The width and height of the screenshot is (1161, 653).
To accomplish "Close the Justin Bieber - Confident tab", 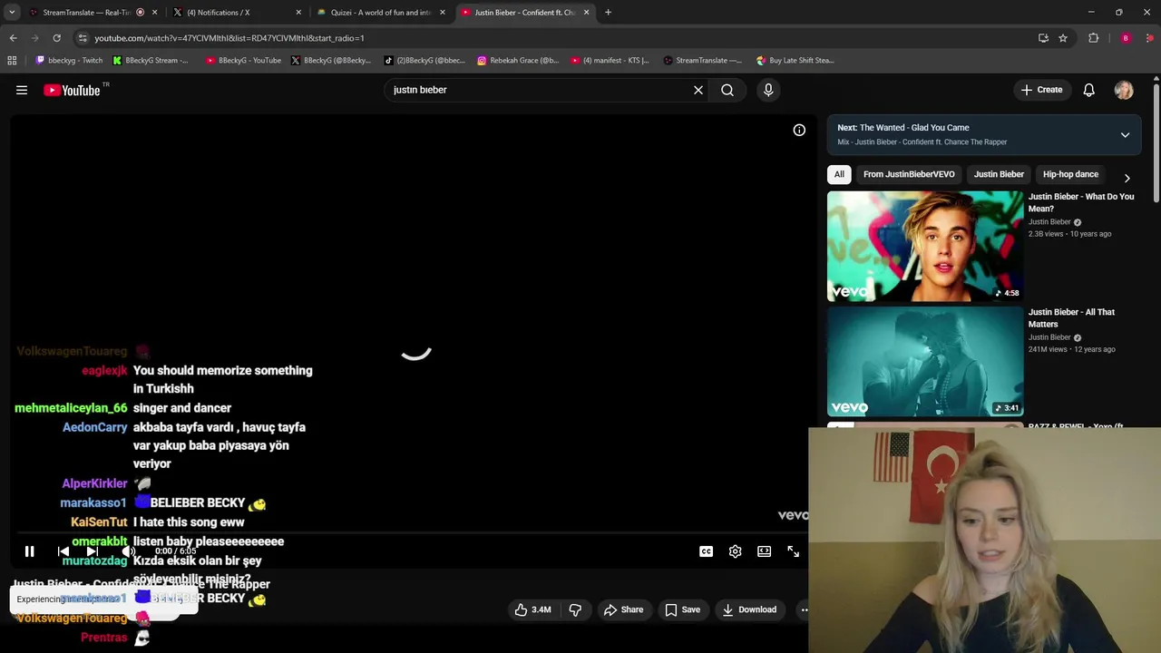I will click(586, 13).
